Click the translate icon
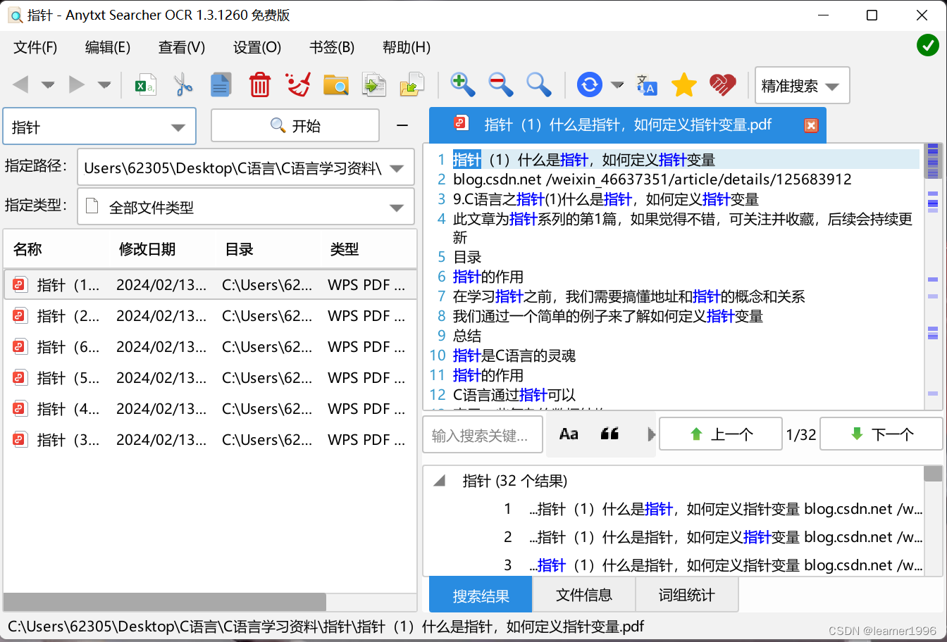Image resolution: width=947 pixels, height=642 pixels. click(x=646, y=85)
